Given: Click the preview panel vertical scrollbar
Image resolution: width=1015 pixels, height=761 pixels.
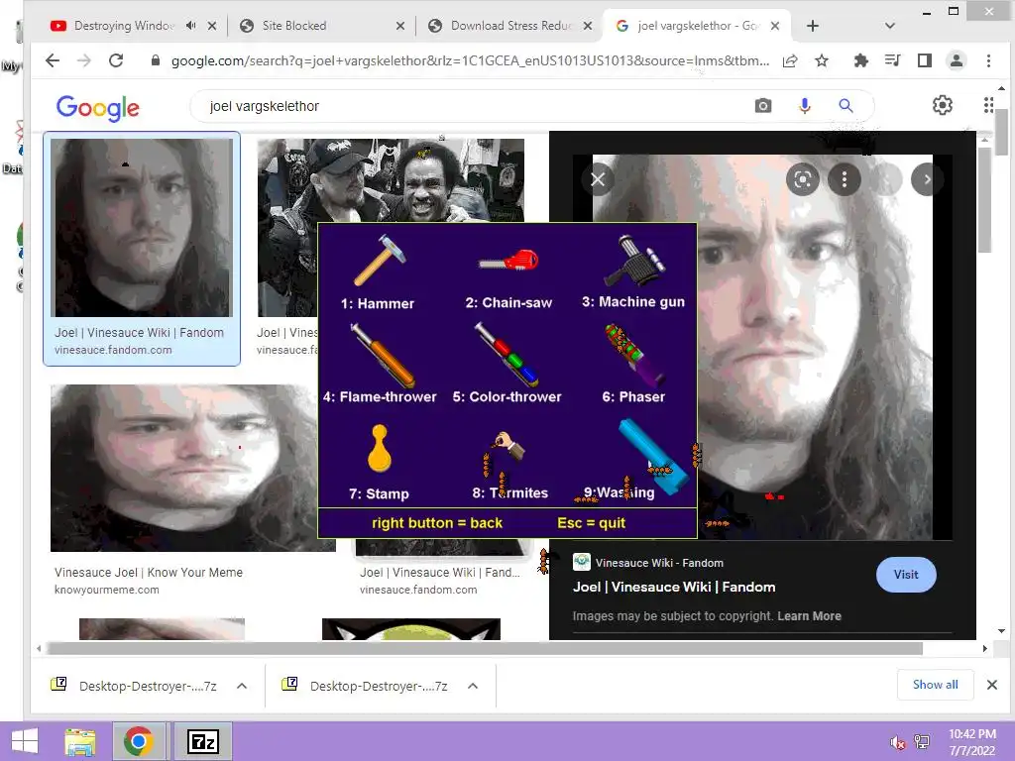Looking at the screenshot, I should coord(985,200).
